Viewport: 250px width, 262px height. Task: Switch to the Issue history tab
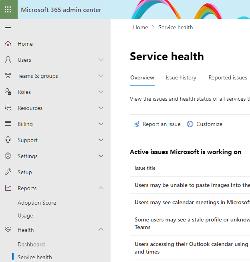181,78
